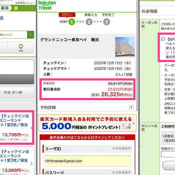Click the Rakuten Travel logo

[47, 5]
